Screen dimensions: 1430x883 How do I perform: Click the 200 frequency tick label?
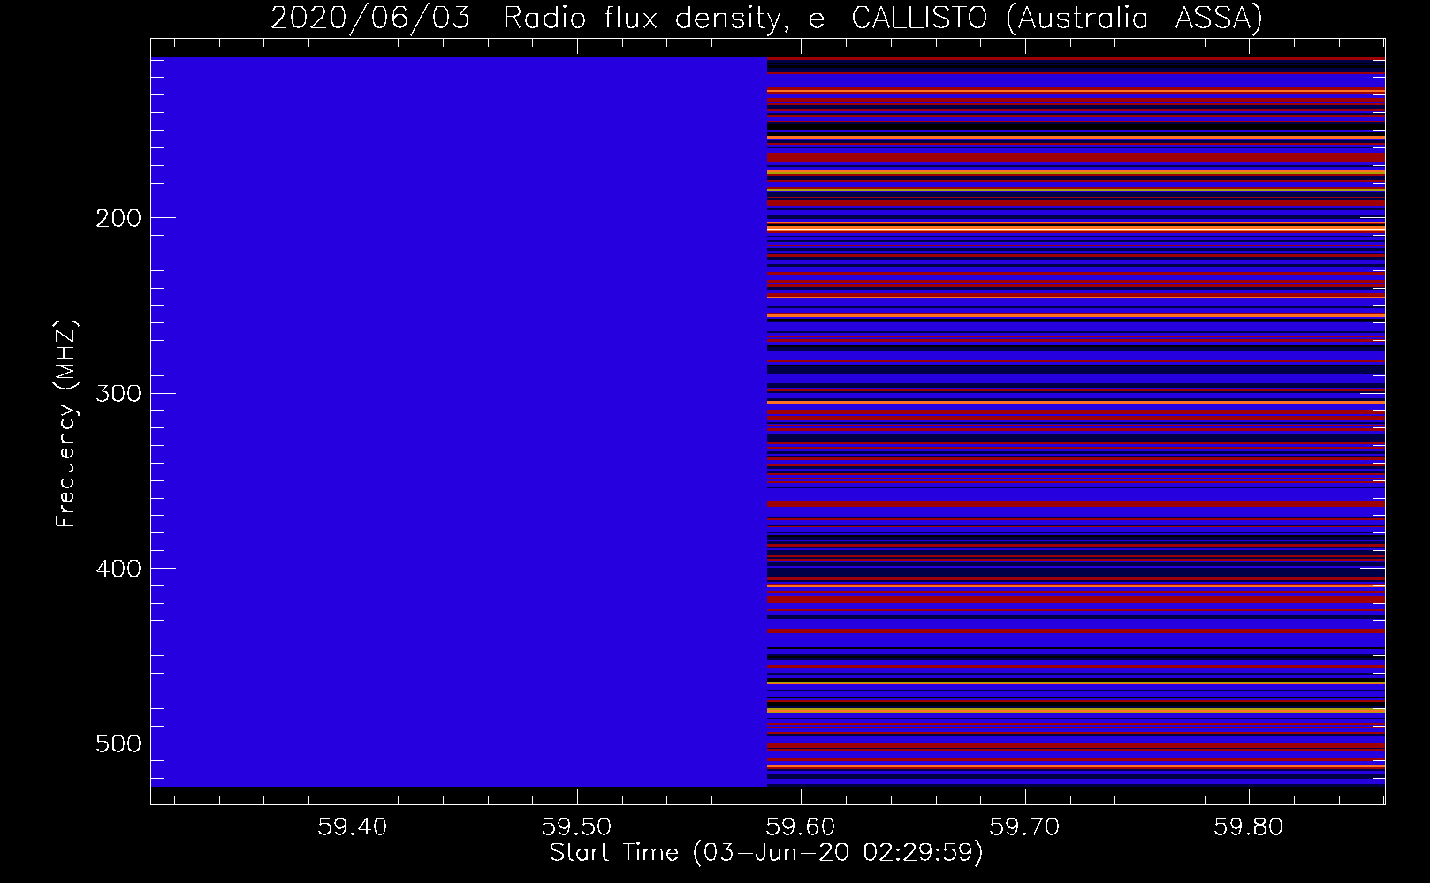118,218
